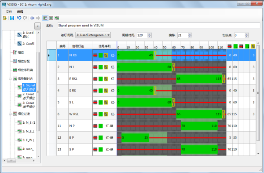264x173 pixels.
Task: Click the signal sequence cell in row 'S L'
Action: [105, 103]
